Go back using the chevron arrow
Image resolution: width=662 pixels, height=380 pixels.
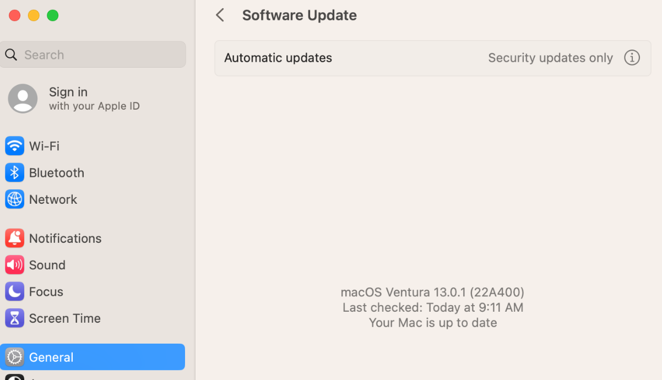coord(220,15)
